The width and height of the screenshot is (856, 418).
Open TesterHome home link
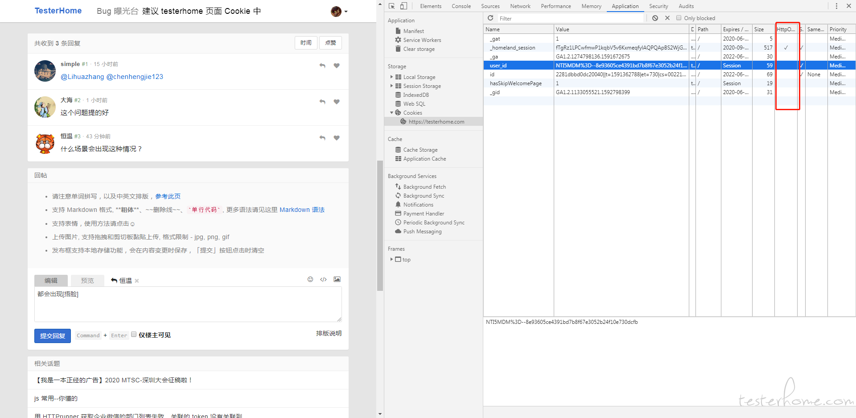pyautogui.click(x=58, y=11)
